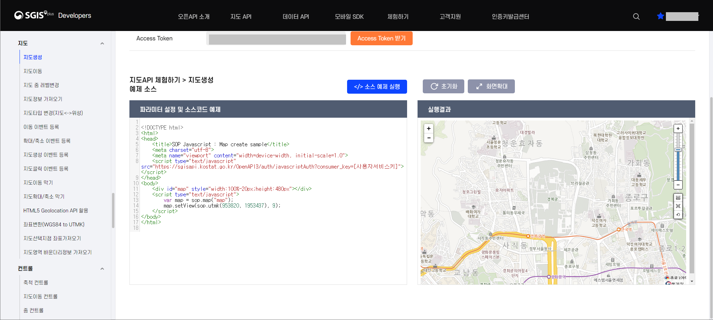Screen dimensions: 713x320
Task: Select 지도이동 in the sidebar
Action: click(33, 71)
